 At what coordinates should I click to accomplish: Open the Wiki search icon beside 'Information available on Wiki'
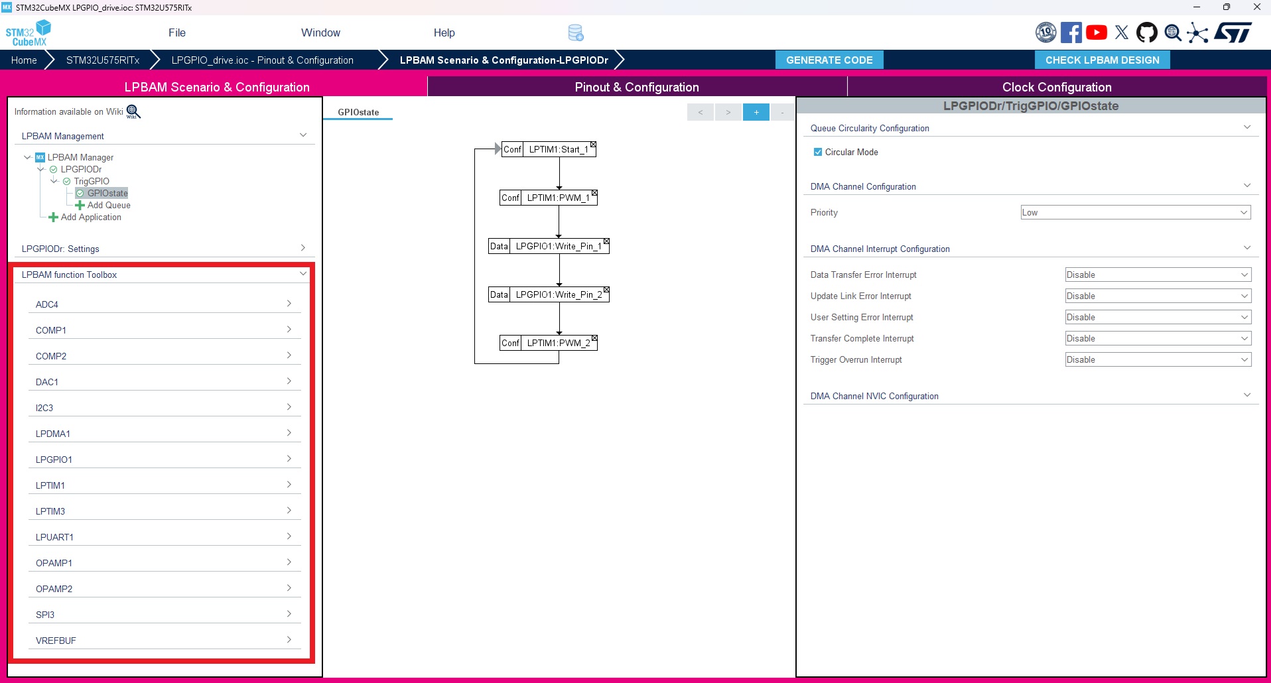pos(132,111)
